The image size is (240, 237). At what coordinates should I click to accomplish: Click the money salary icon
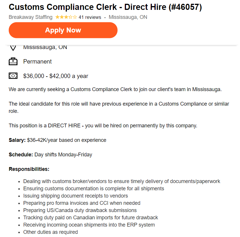(13, 76)
